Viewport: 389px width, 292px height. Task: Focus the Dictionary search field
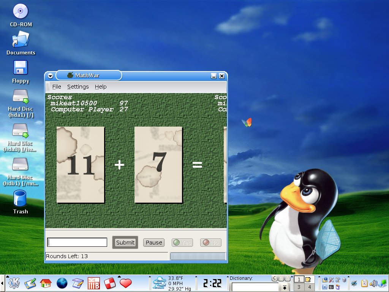(x=255, y=287)
